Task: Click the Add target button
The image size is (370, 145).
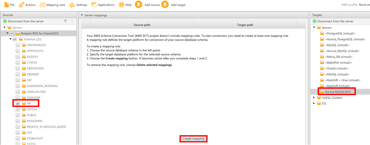Action: coord(173,5)
